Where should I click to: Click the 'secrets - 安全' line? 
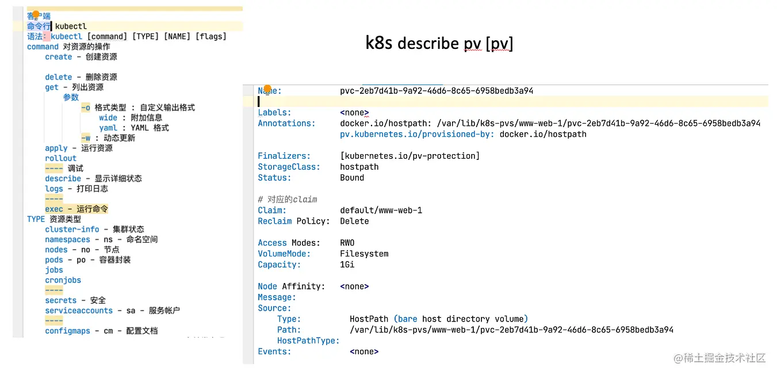(x=75, y=300)
